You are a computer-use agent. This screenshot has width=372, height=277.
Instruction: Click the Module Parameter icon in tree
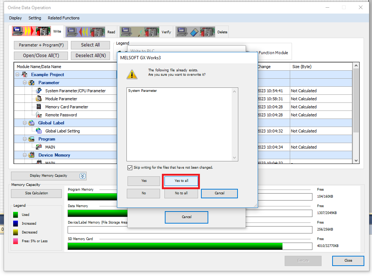coord(39,99)
